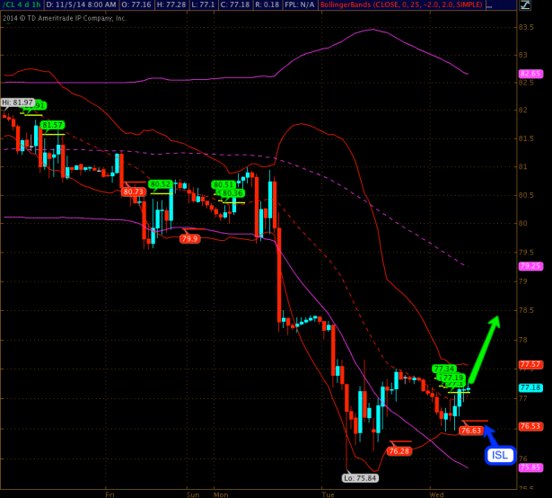
Task: Click the red 76.63 signal label
Action: [x=471, y=431]
